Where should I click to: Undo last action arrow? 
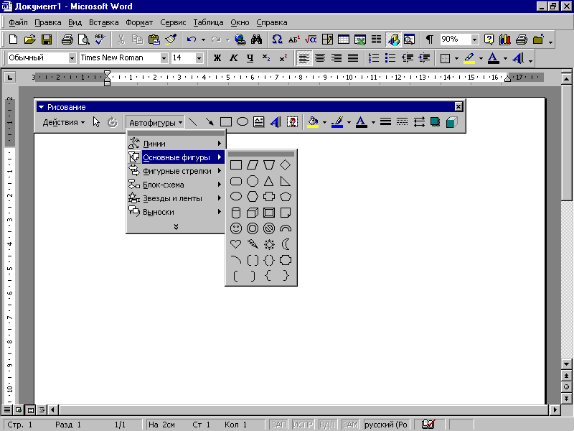click(x=192, y=40)
